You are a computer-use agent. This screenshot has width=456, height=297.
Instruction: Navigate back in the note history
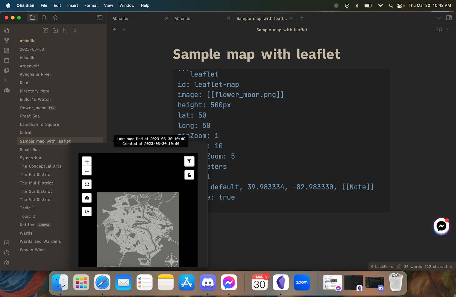pyautogui.click(x=115, y=30)
